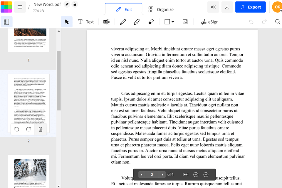Select the pointer select tool

[67, 22]
